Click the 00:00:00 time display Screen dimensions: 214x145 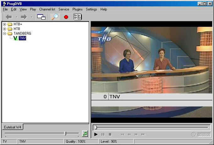click(x=204, y=135)
